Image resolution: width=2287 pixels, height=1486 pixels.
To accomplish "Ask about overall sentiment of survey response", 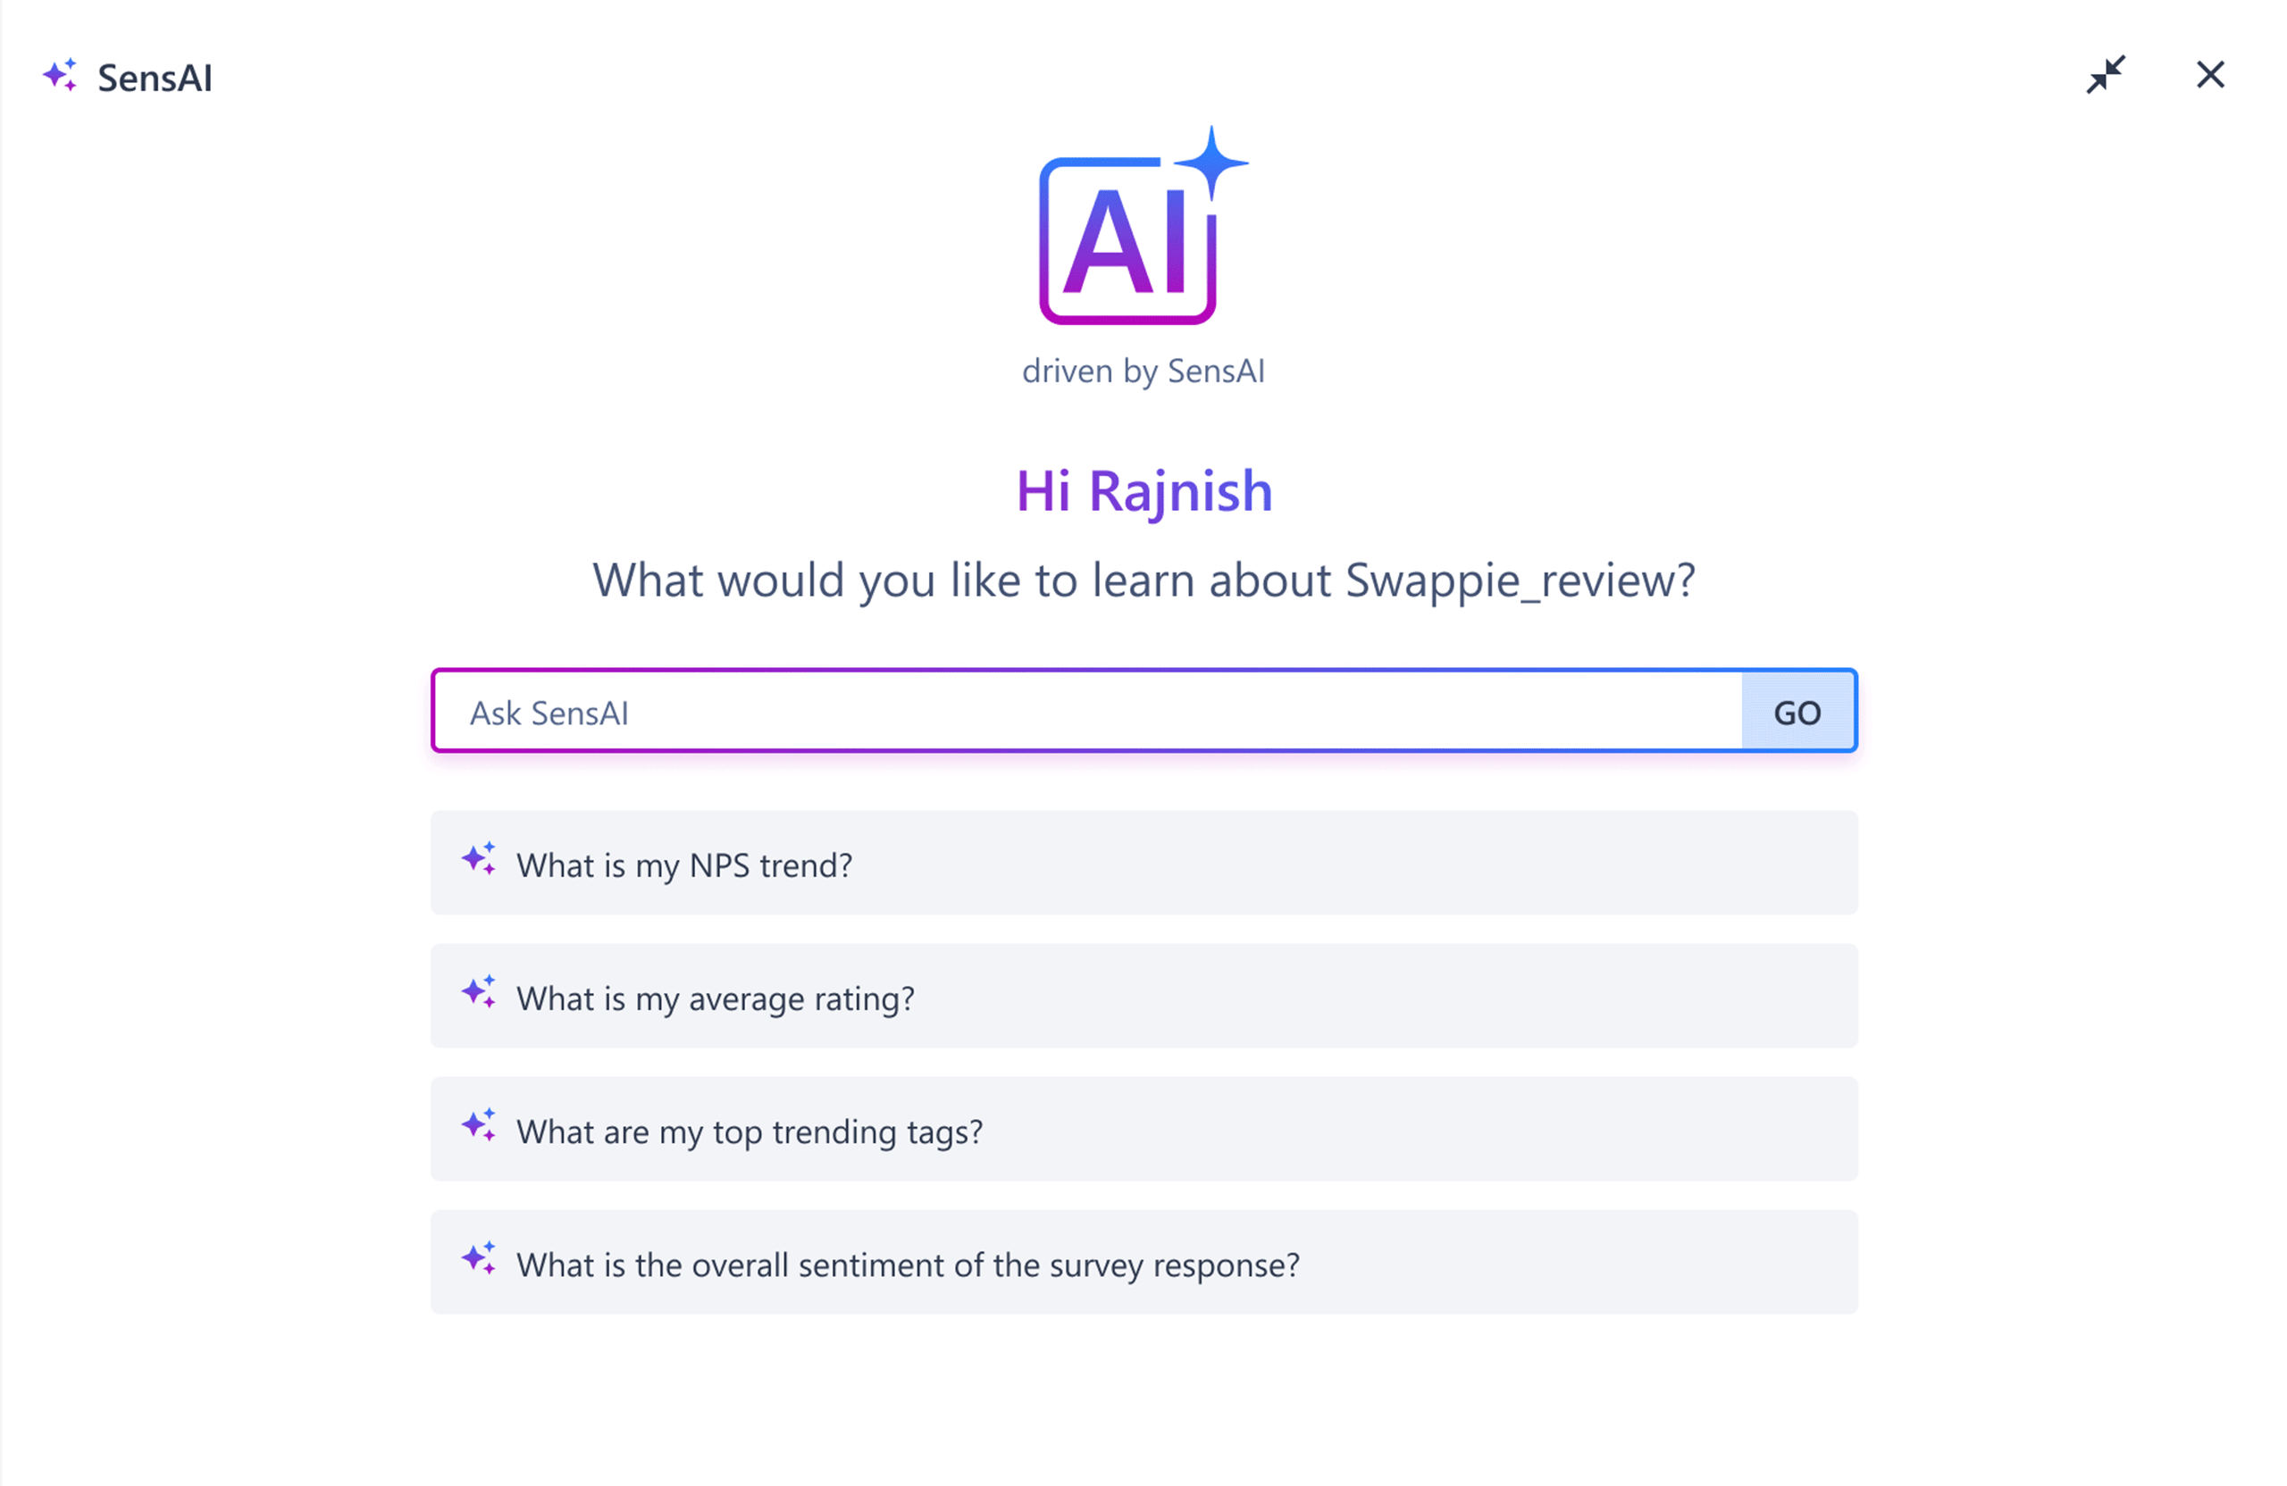I will (x=908, y=1265).
